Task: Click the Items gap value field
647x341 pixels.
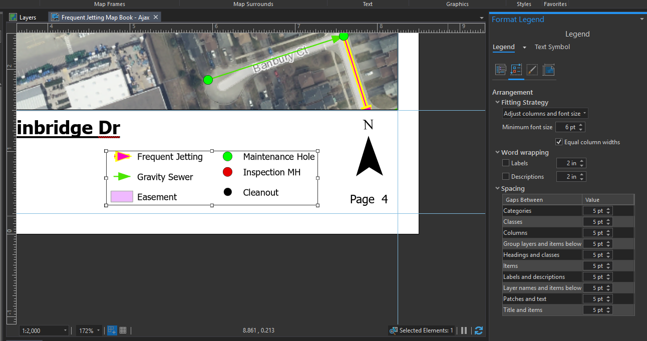Action: [597, 266]
